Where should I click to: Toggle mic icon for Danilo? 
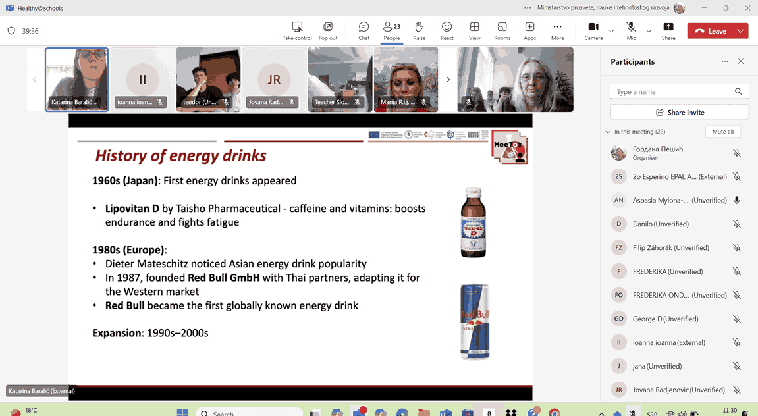tap(737, 224)
